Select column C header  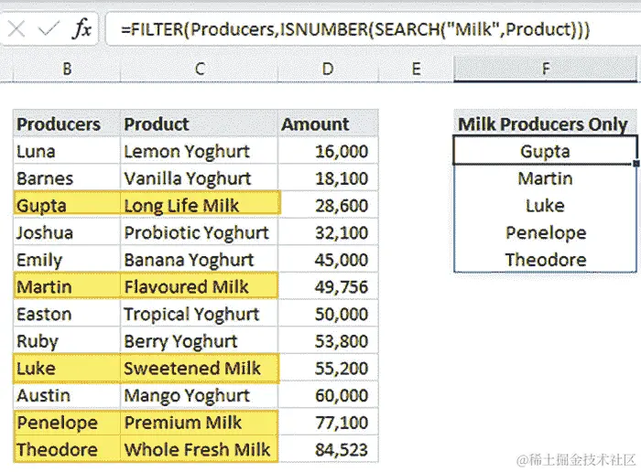200,69
